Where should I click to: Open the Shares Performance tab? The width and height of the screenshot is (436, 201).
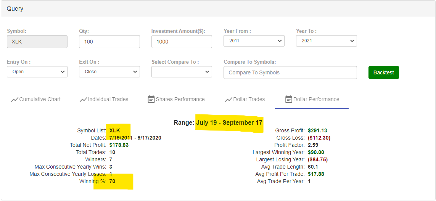[176, 99]
